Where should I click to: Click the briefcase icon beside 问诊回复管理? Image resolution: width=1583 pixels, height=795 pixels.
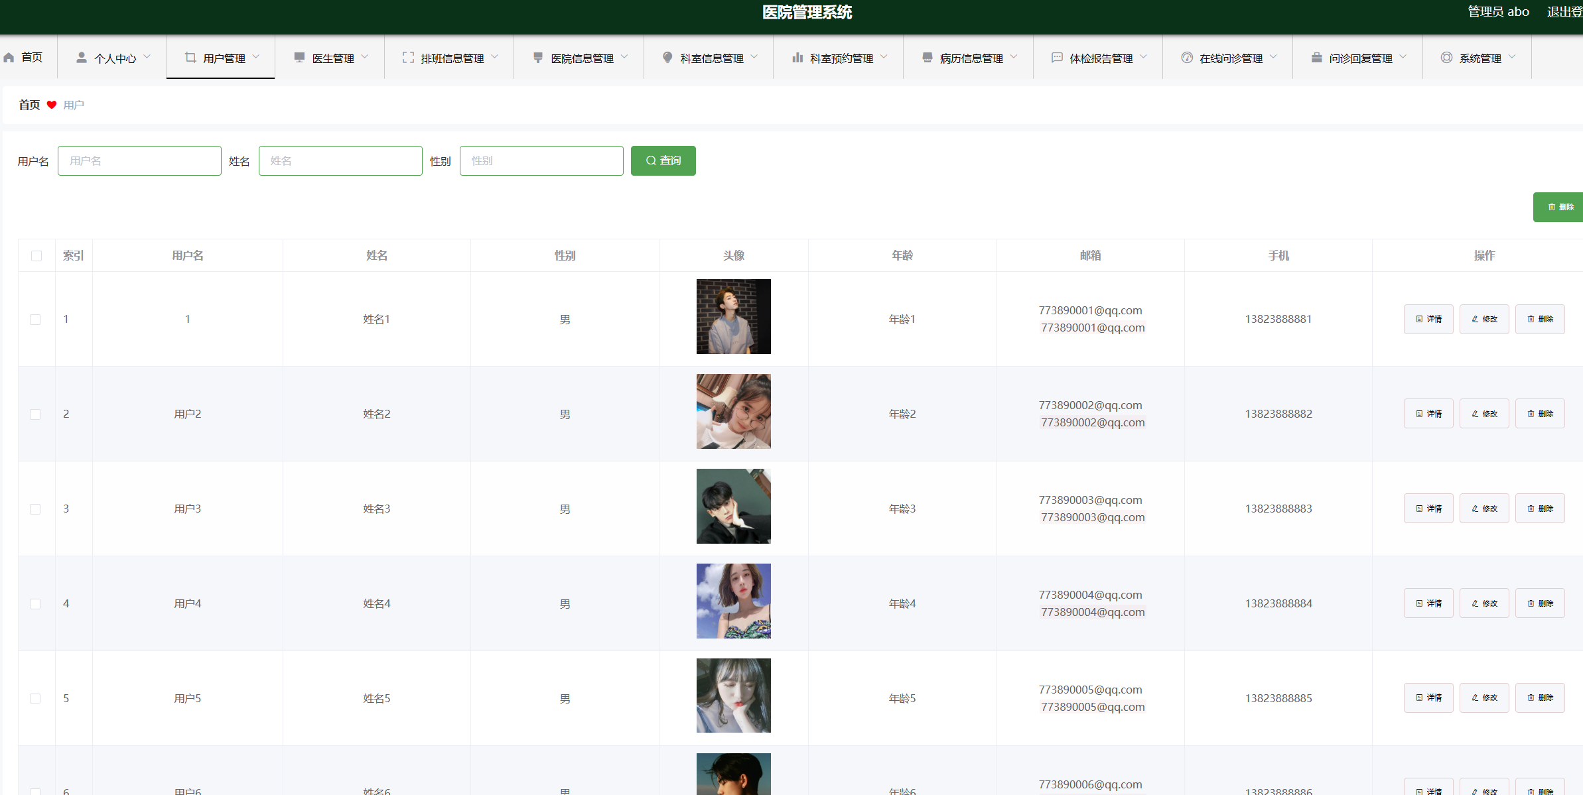coord(1316,58)
